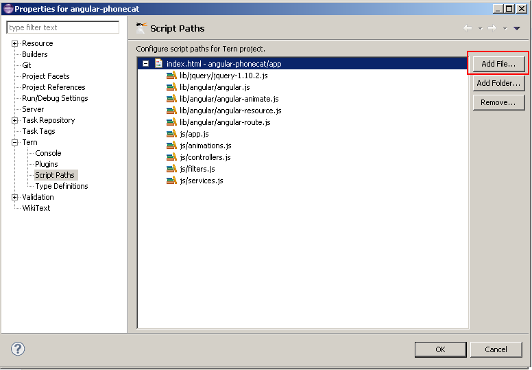Click the js/app.js script icon

(171, 134)
